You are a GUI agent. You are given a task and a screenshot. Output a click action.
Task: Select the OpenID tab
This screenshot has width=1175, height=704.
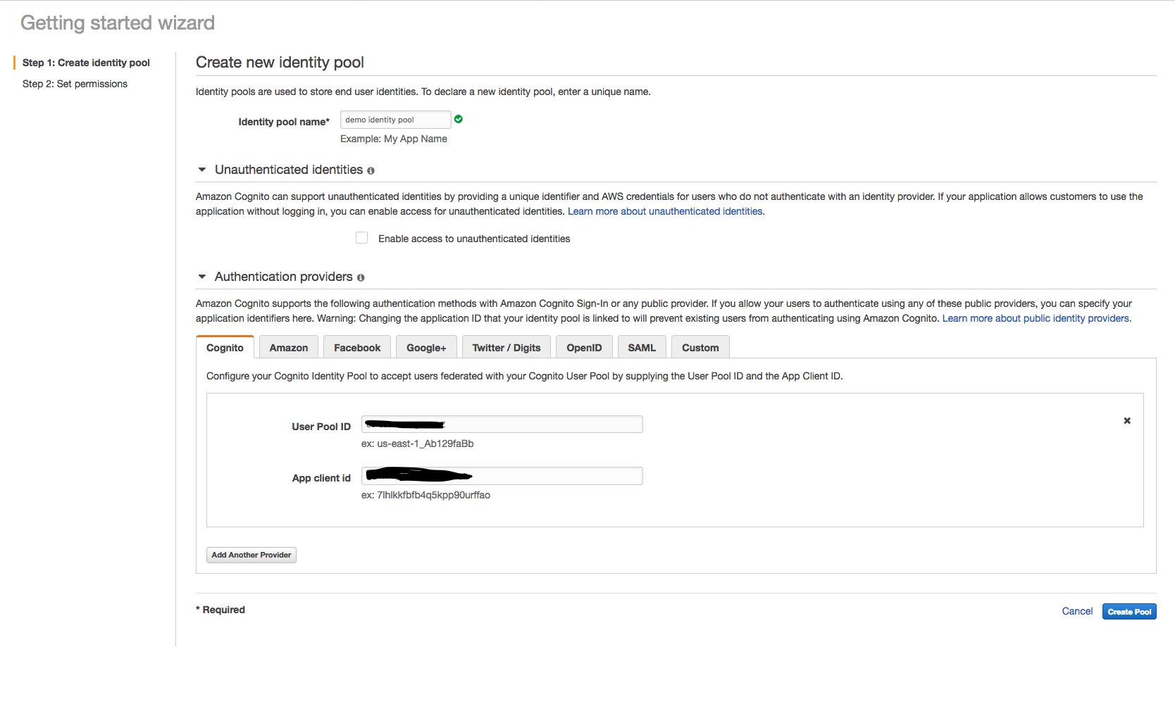coord(584,347)
